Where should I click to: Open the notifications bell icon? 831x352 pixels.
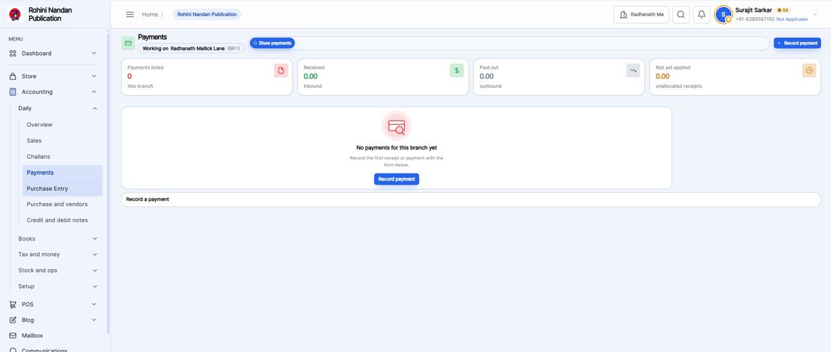point(702,15)
